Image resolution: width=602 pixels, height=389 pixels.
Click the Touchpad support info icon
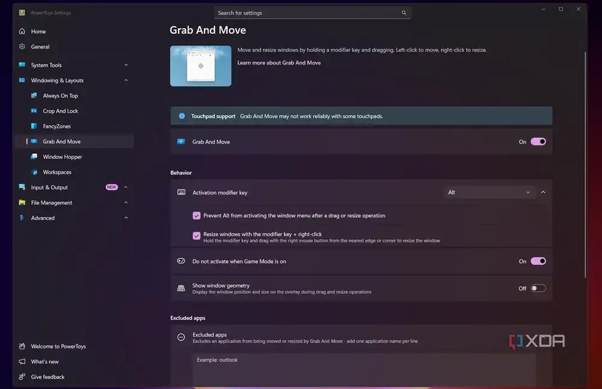coord(182,116)
